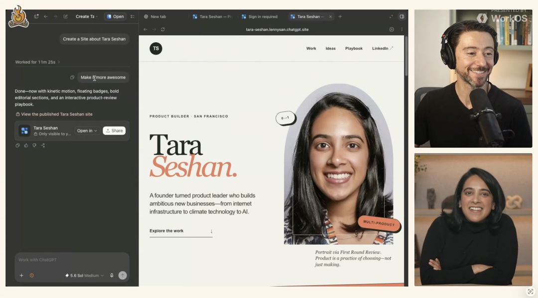538x298 pixels.
Task: Expand the browser preview to fullscreen
Action: click(391, 16)
